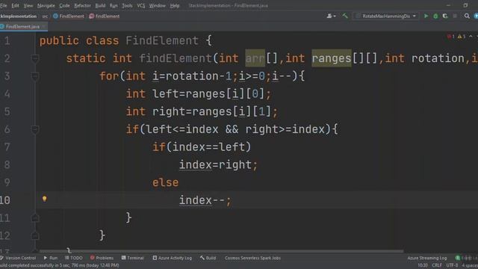Viewport: 478px width, 269px height.
Task: Open the user account dropdown icon
Action: pos(331,16)
